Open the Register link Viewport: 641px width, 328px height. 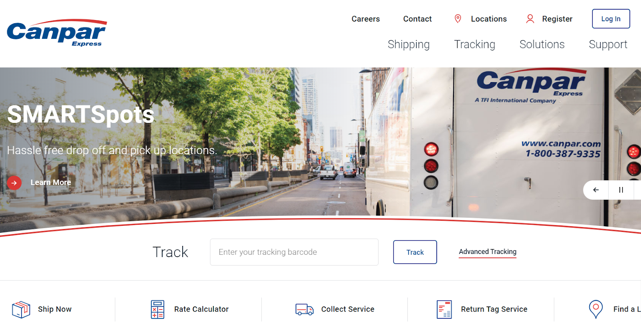pyautogui.click(x=557, y=19)
